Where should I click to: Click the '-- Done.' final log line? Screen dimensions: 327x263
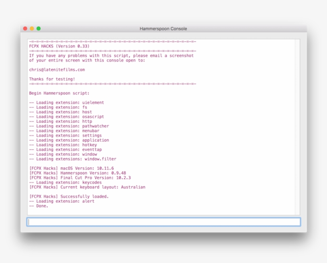coord(39,205)
